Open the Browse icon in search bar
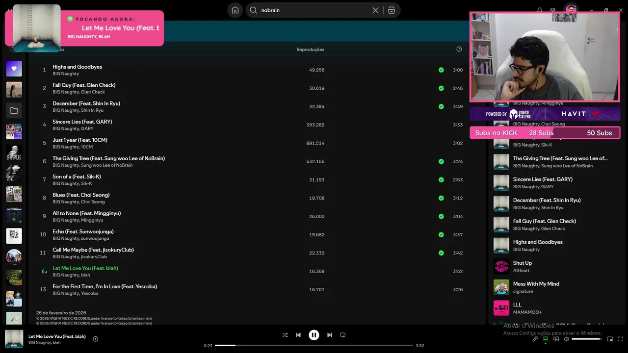The height and width of the screenshot is (353, 628). coord(392,10)
